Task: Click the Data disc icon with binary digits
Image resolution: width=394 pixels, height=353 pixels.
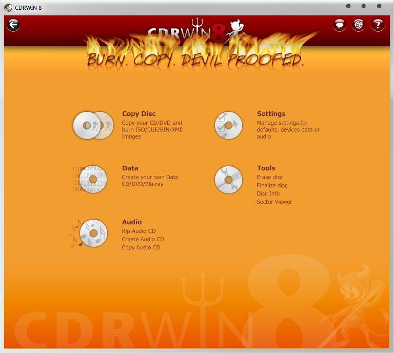Action: click(90, 179)
